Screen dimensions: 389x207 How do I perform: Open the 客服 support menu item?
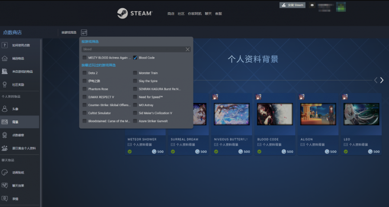click(x=219, y=14)
